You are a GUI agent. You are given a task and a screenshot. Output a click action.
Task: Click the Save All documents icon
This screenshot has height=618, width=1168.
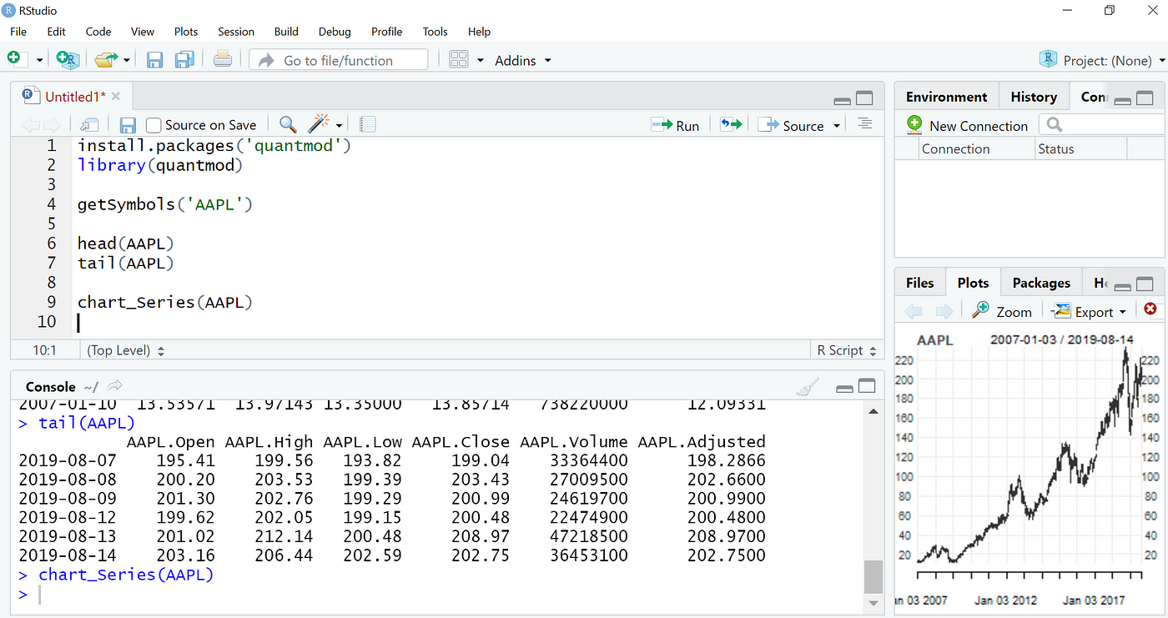(x=184, y=59)
